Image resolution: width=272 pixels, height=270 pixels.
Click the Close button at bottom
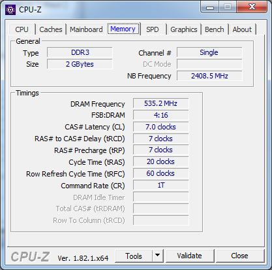(239, 256)
